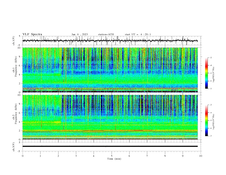Click the -5 label on ch.2 color bar
The width and height of the screenshot is (226, 175).
tap(210, 120)
